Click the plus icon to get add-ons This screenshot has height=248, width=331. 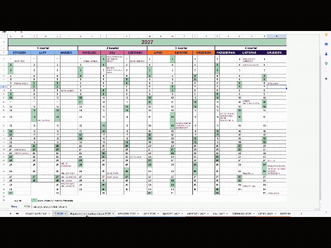click(x=326, y=79)
